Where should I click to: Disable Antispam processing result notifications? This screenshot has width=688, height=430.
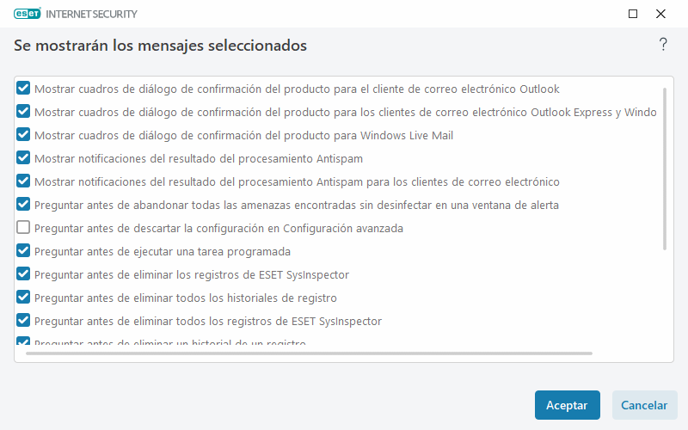click(x=23, y=158)
